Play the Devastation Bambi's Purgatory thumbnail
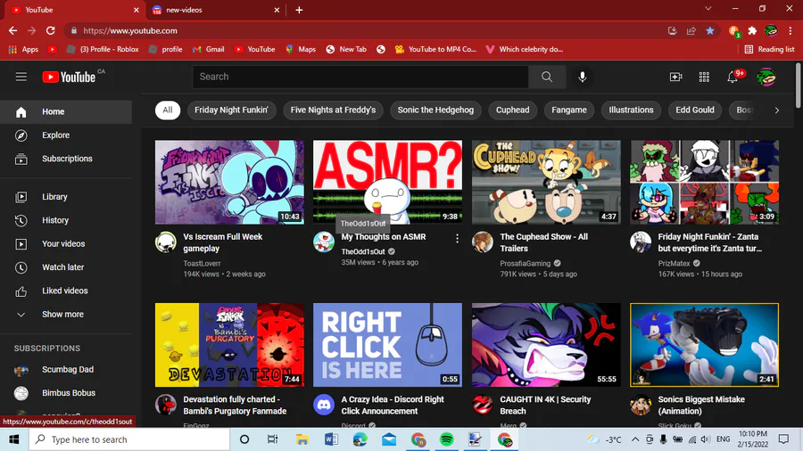This screenshot has width=803, height=451. coord(229,345)
